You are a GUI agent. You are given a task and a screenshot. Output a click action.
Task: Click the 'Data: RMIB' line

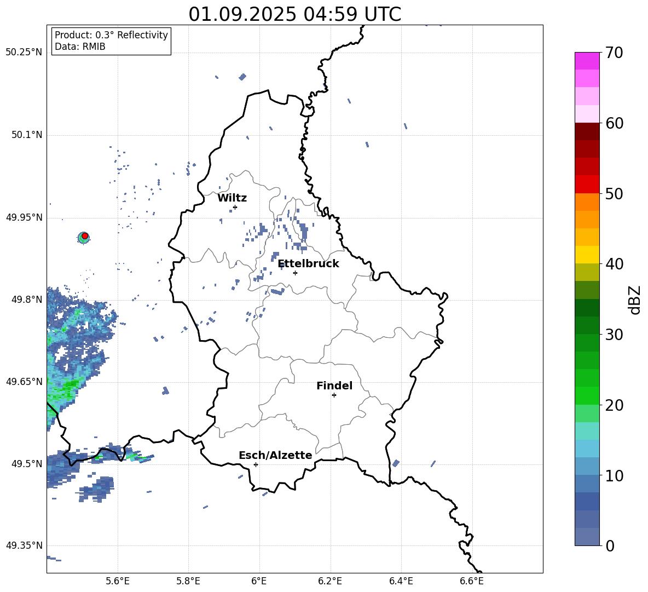coord(80,47)
